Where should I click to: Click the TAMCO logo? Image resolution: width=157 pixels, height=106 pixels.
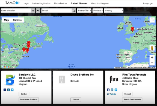[12, 3]
